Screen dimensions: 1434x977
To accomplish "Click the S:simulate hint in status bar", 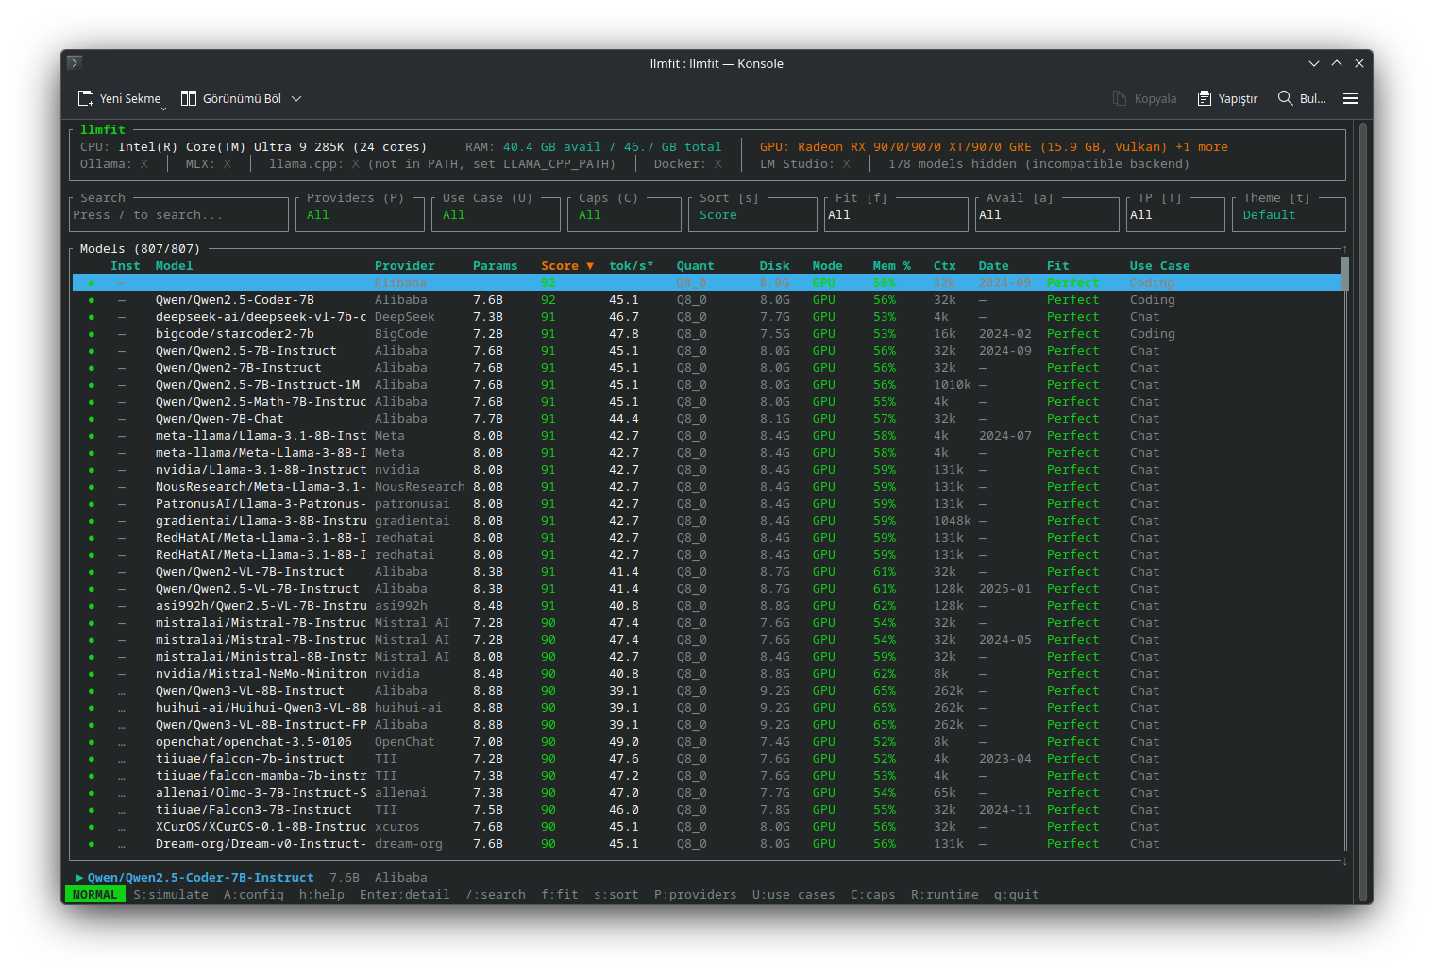I will point(171,895).
